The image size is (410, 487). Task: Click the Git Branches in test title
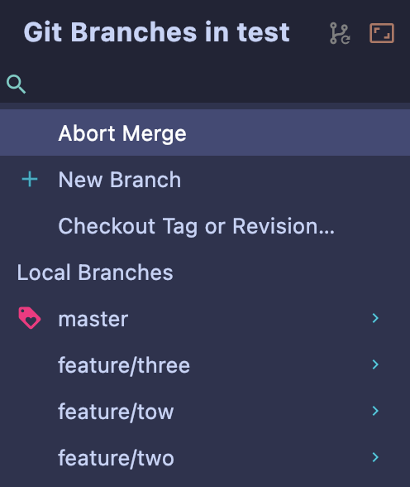pos(156,32)
